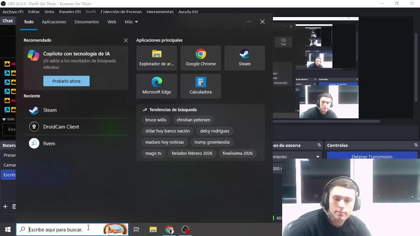Open Editar menu in OBS
The image size is (420, 236).
point(34,12)
